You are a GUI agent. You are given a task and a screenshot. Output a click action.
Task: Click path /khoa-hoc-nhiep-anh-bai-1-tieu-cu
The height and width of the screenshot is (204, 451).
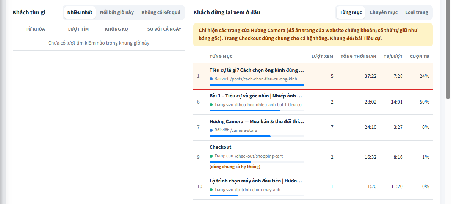point(268,105)
